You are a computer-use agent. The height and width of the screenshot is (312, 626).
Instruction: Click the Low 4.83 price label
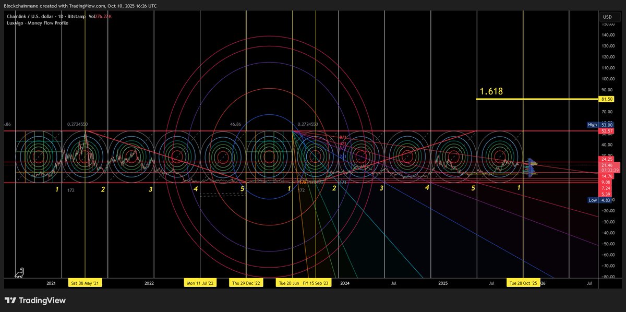click(x=600, y=200)
